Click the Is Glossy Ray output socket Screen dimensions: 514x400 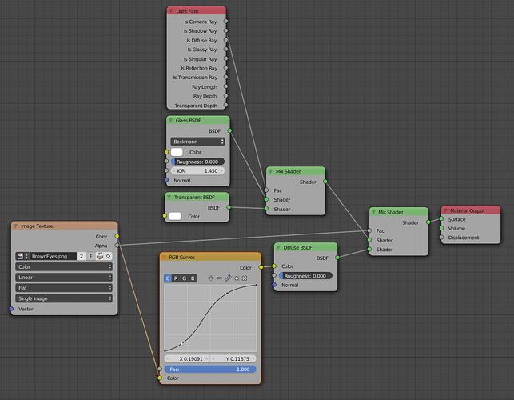click(x=225, y=50)
